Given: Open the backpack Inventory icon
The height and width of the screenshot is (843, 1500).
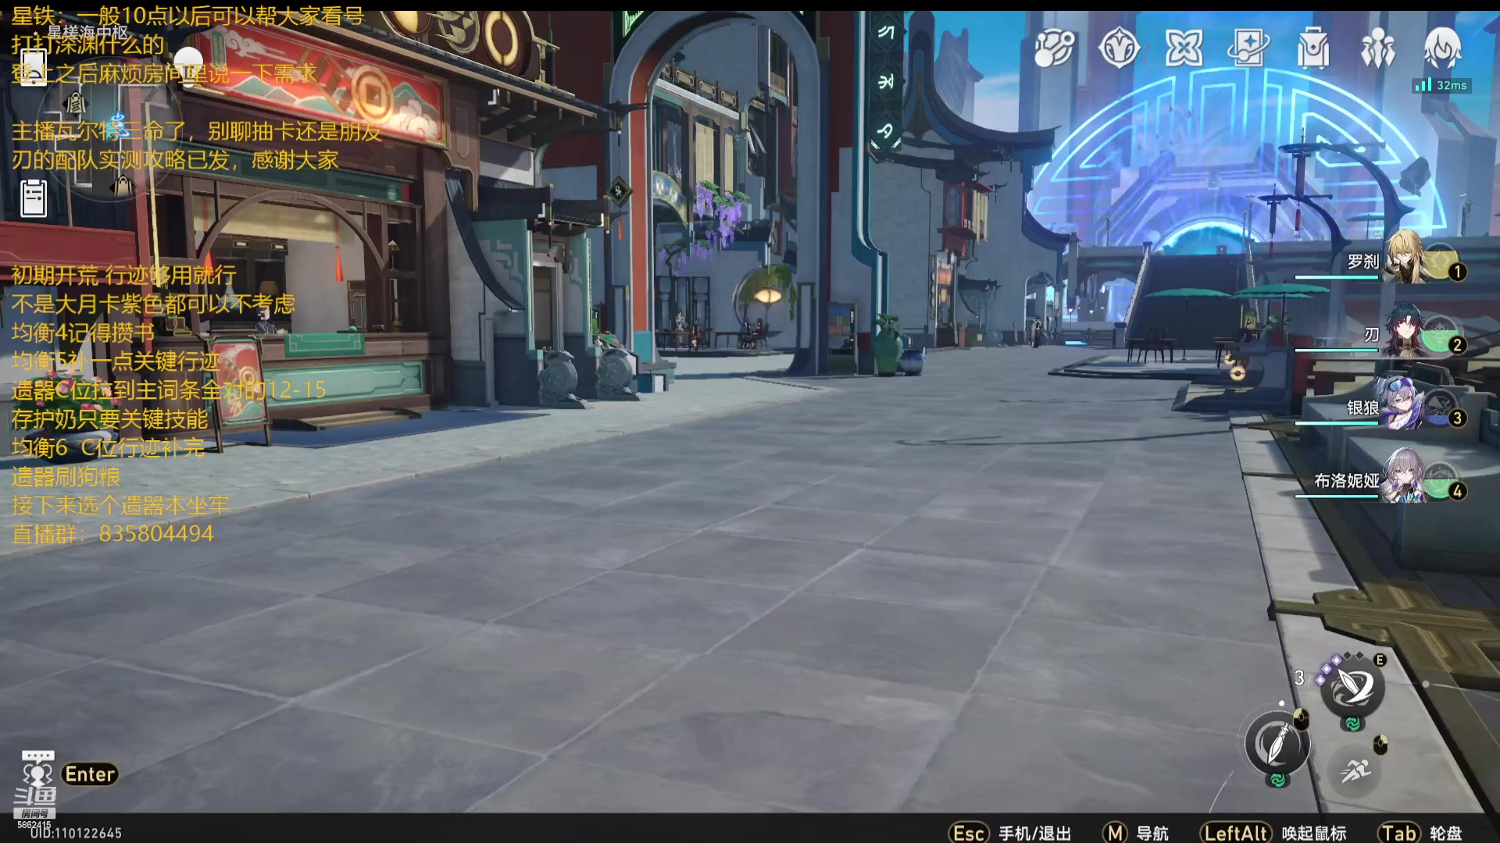Looking at the screenshot, I should point(1312,49).
